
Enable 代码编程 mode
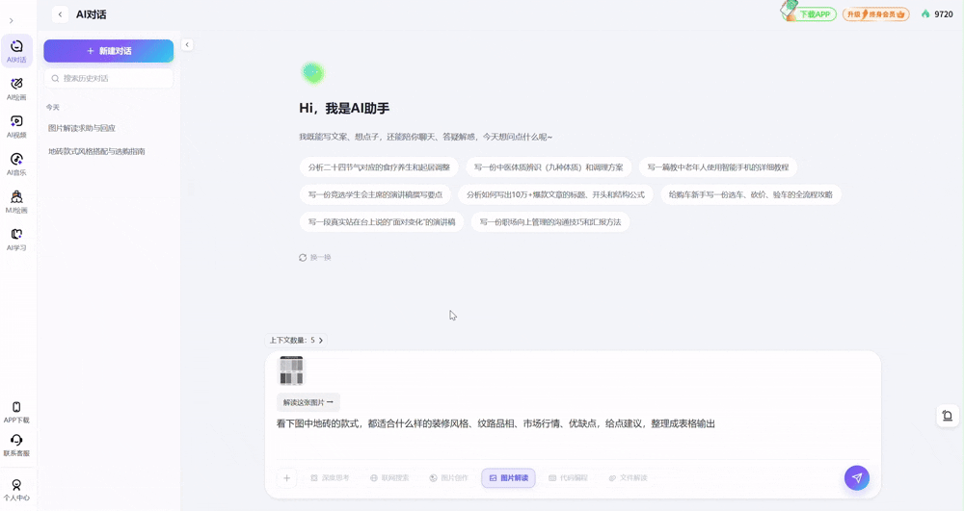tap(568, 478)
